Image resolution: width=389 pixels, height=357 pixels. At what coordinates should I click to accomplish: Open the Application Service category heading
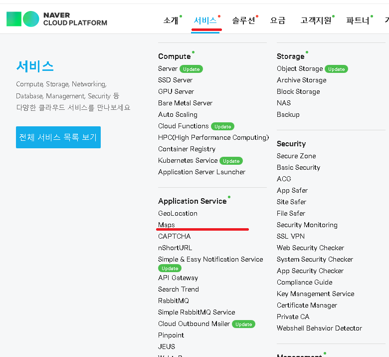(x=193, y=201)
